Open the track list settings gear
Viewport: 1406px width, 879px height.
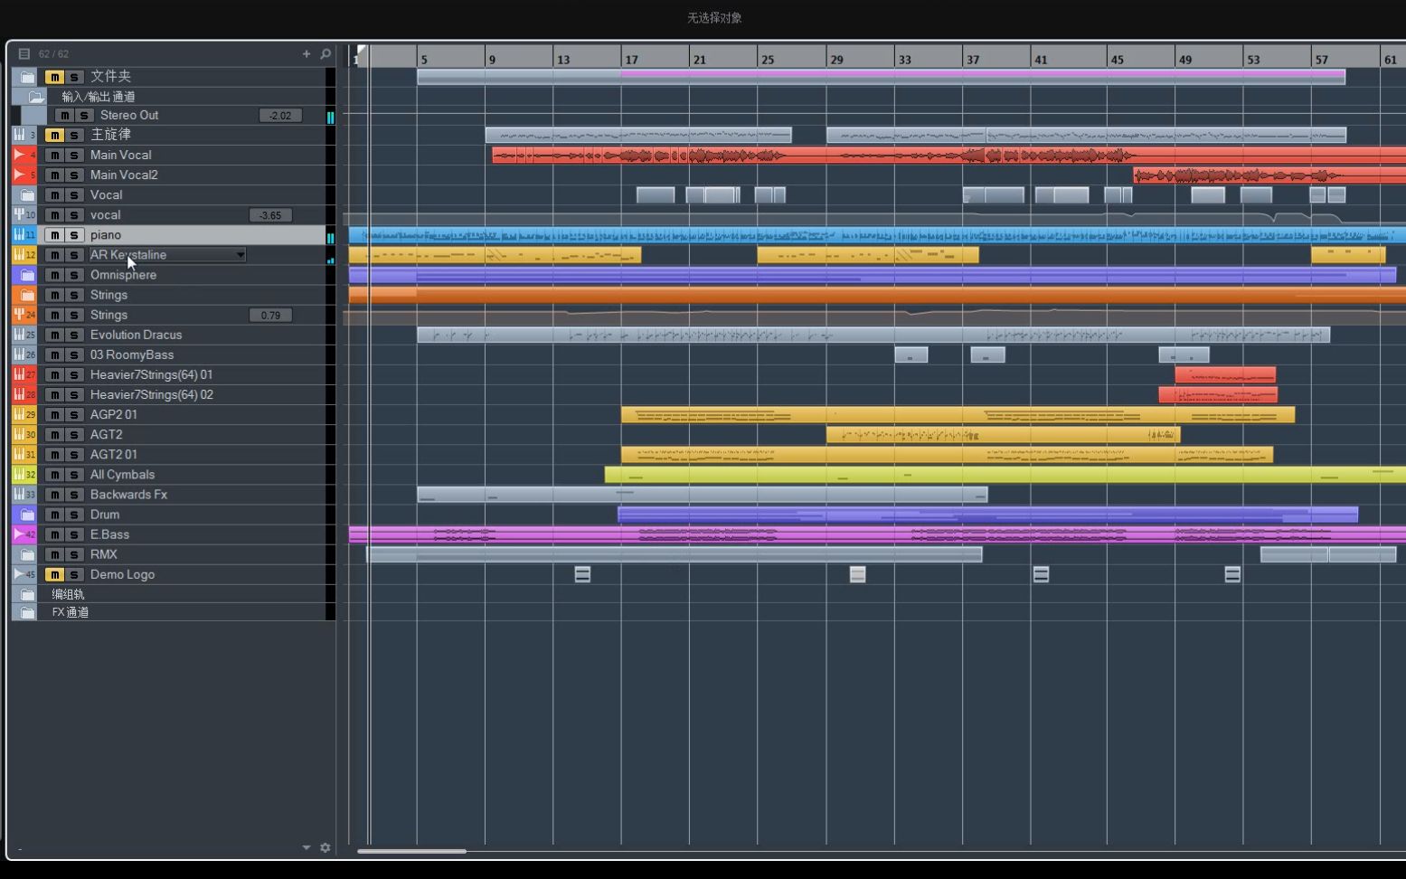click(326, 848)
